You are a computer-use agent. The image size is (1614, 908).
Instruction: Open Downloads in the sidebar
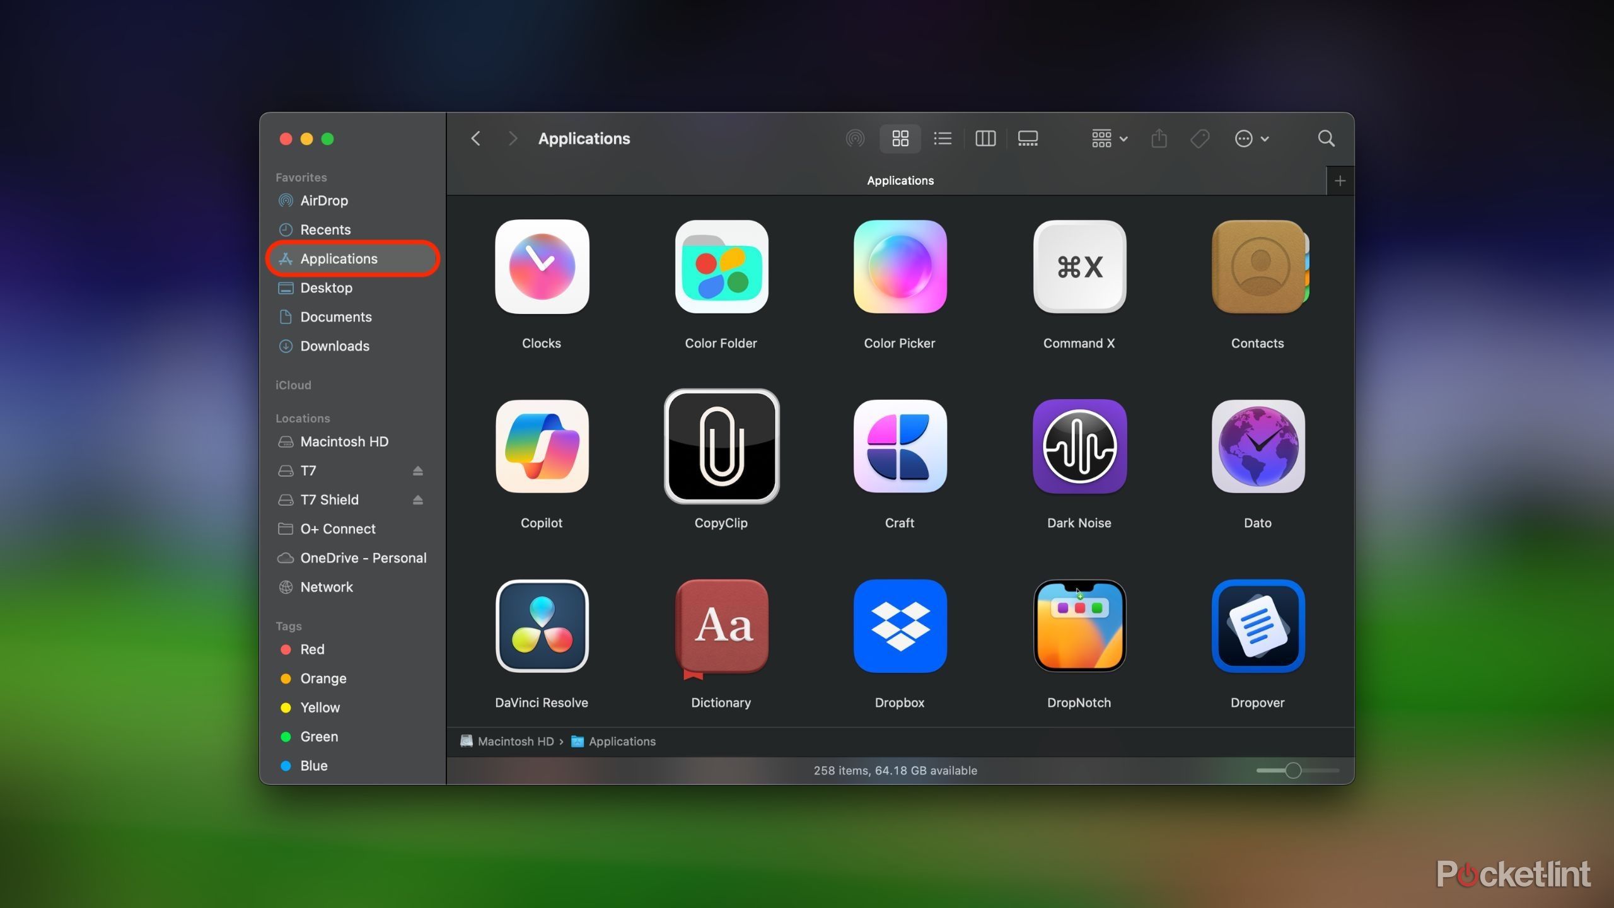point(334,346)
